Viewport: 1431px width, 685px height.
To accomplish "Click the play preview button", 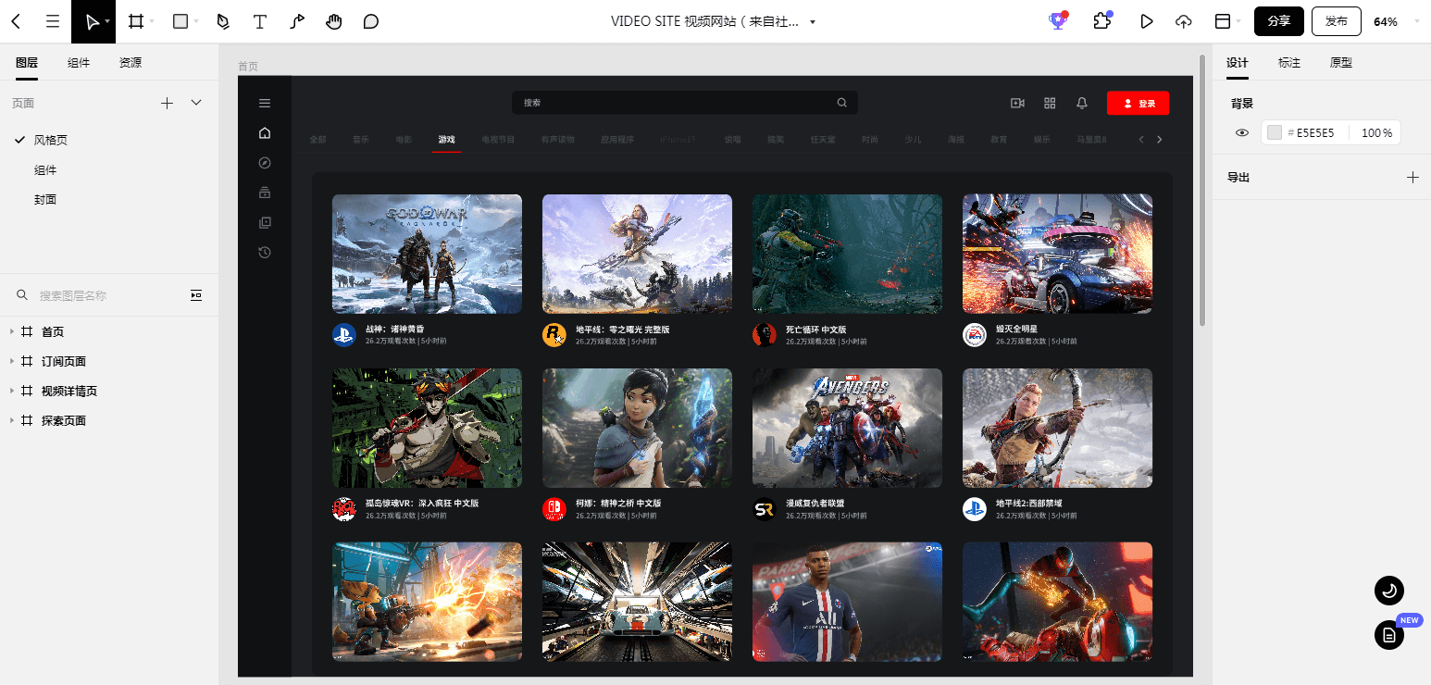I will 1147,21.
